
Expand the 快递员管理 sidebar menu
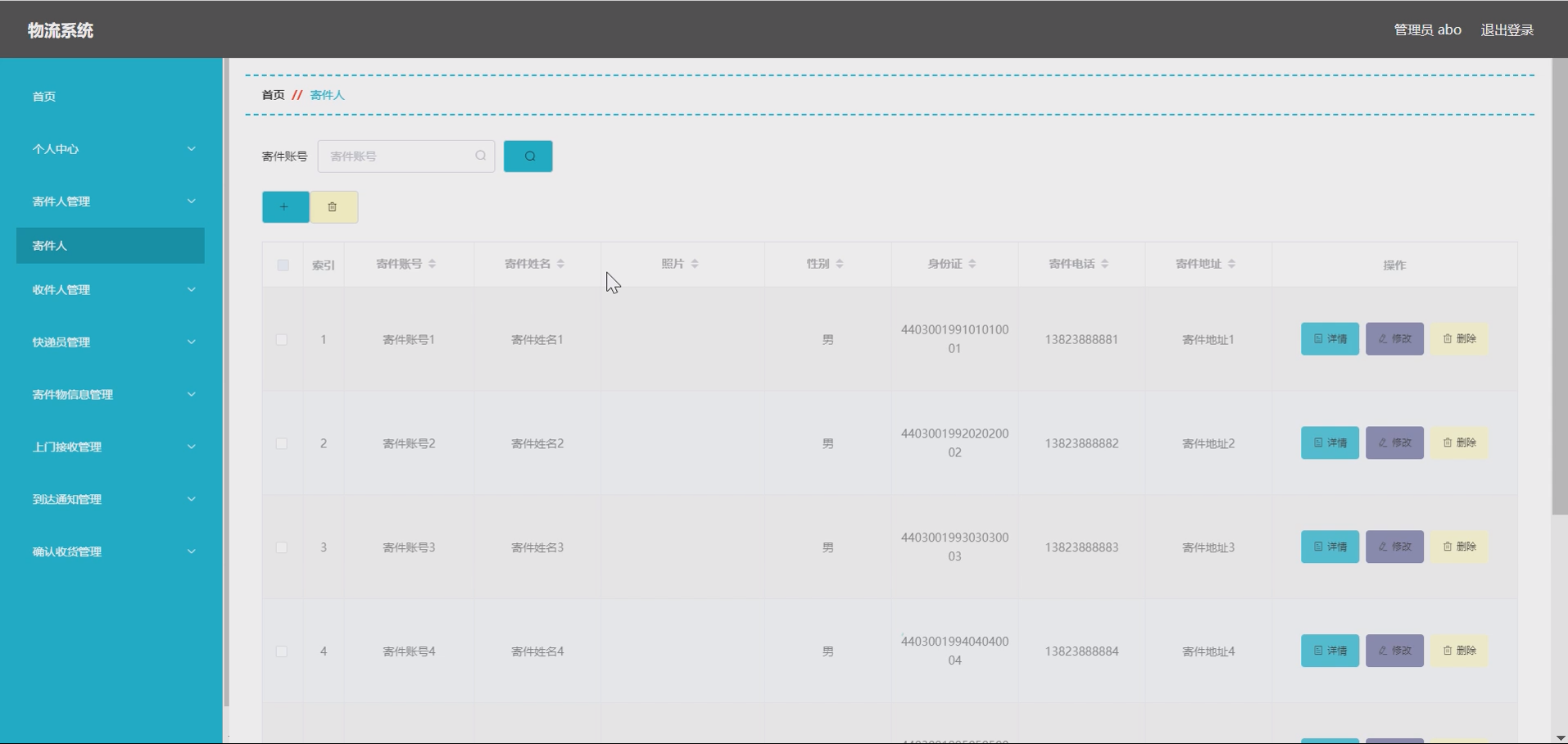click(x=111, y=343)
